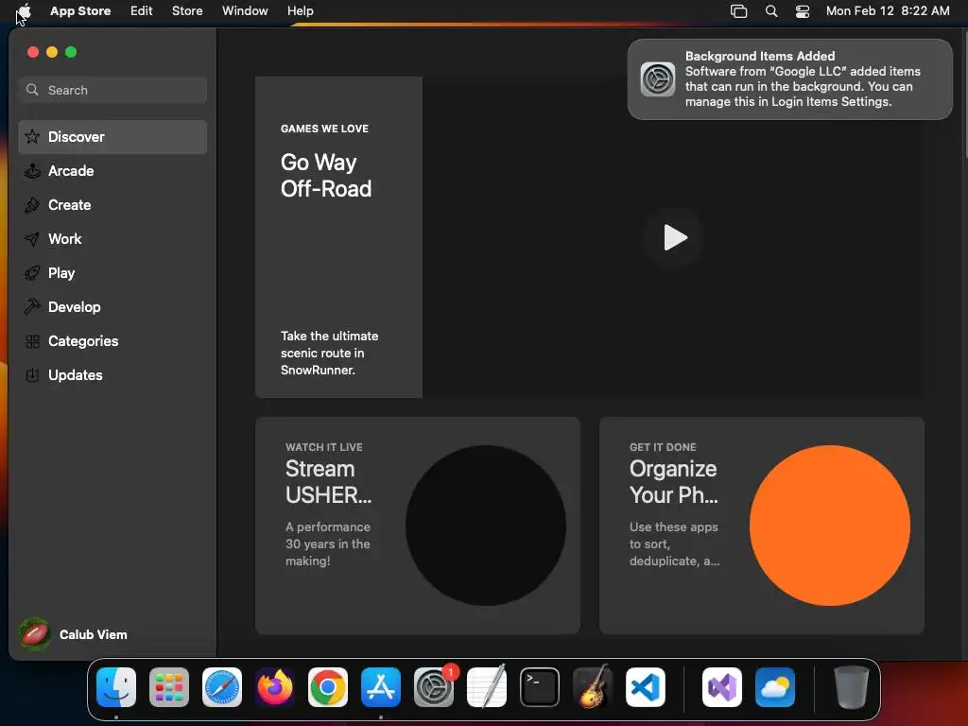The width and height of the screenshot is (968, 726).
Task: Open the Apple menu
Action: [x=24, y=11]
